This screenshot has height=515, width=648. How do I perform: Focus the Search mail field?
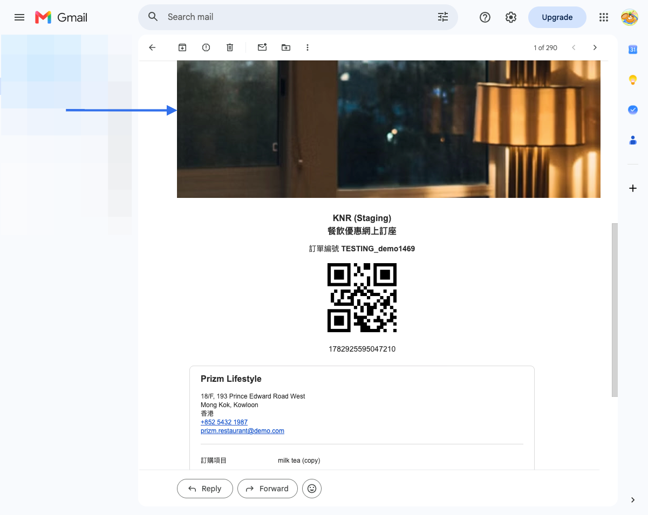(298, 17)
